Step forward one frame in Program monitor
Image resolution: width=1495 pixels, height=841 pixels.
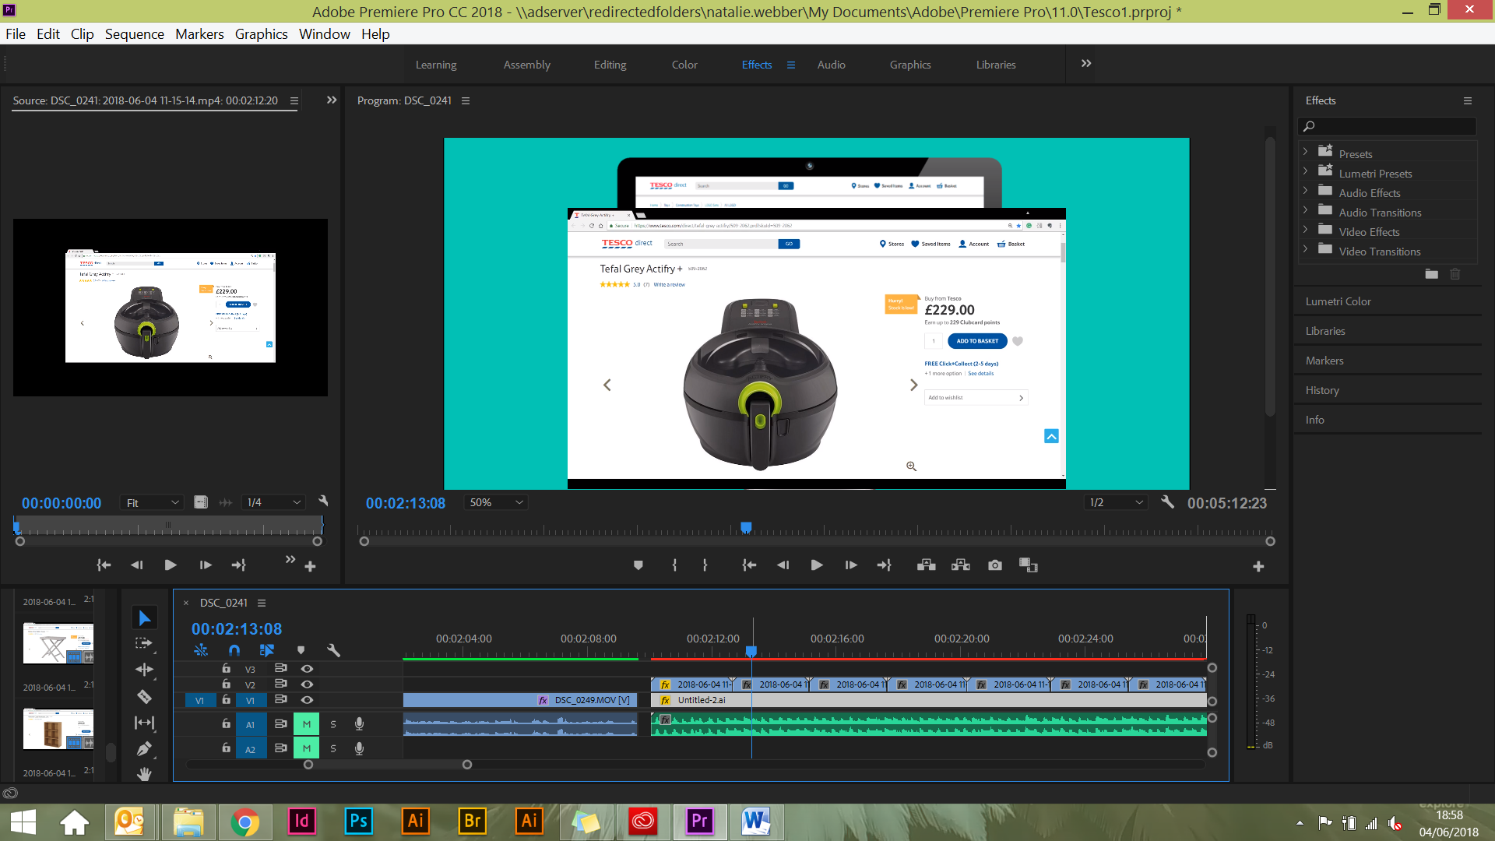851,565
